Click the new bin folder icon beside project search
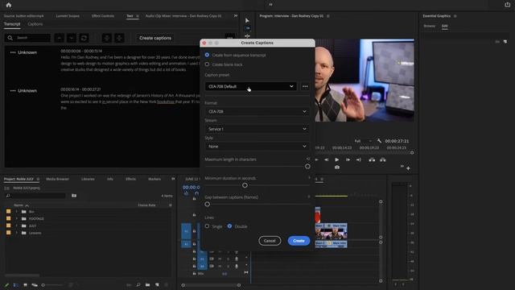The image size is (515, 290). tap(74, 196)
